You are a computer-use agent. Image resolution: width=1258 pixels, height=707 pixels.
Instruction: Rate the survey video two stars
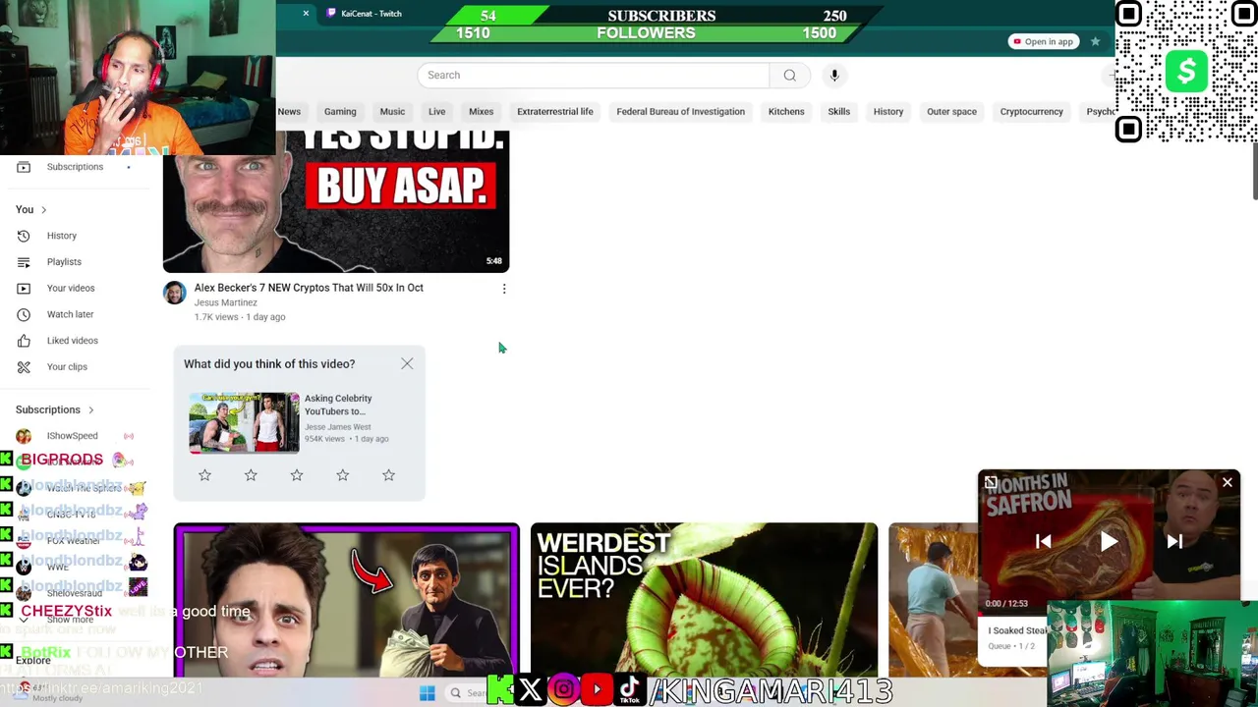click(251, 475)
